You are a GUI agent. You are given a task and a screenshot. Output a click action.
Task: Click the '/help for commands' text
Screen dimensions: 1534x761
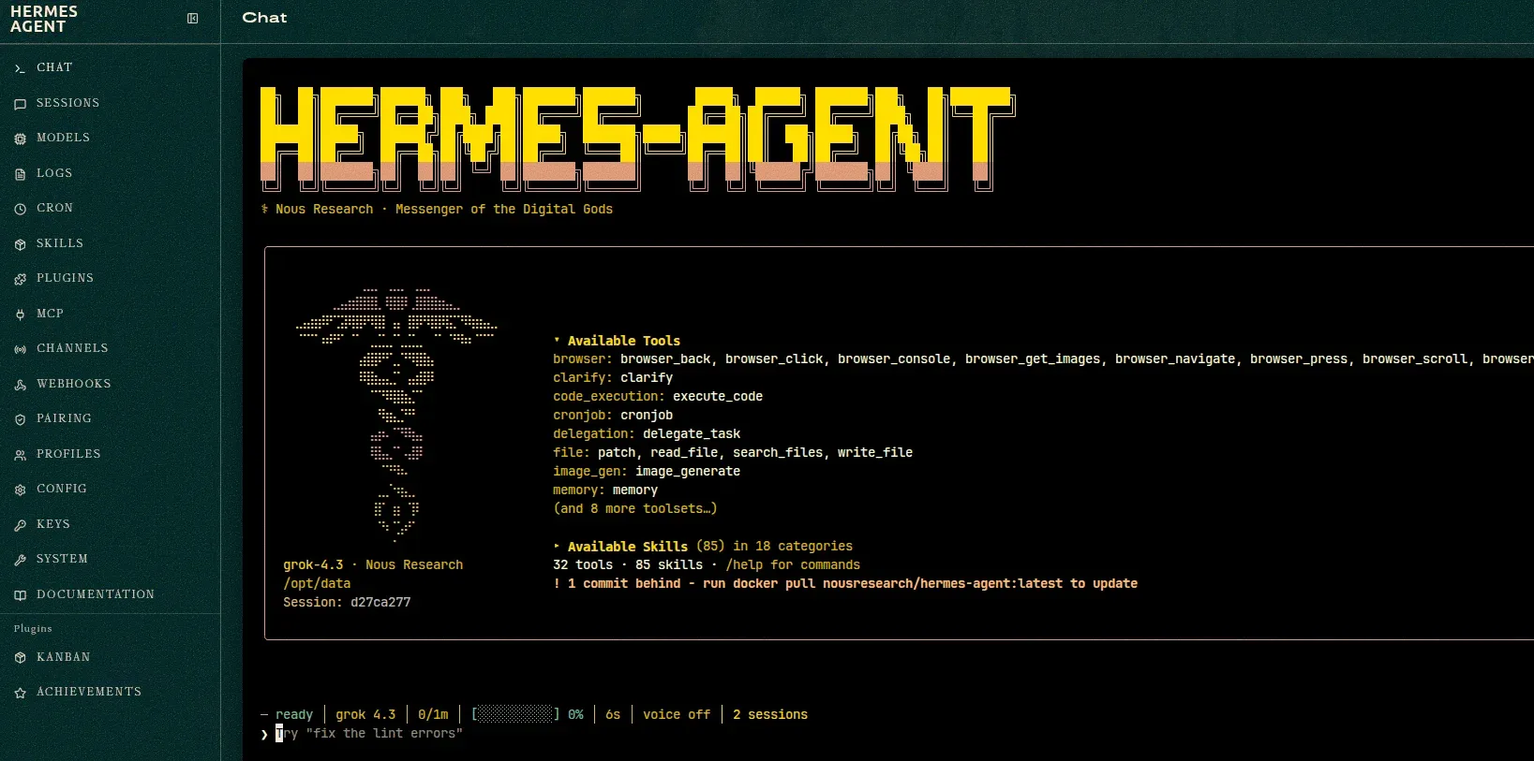793,565
